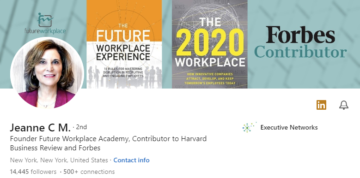Click the LinkedIn premium badge icon

click(x=321, y=105)
